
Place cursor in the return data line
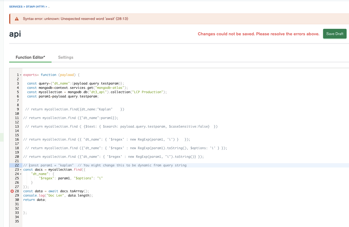tap(35, 200)
